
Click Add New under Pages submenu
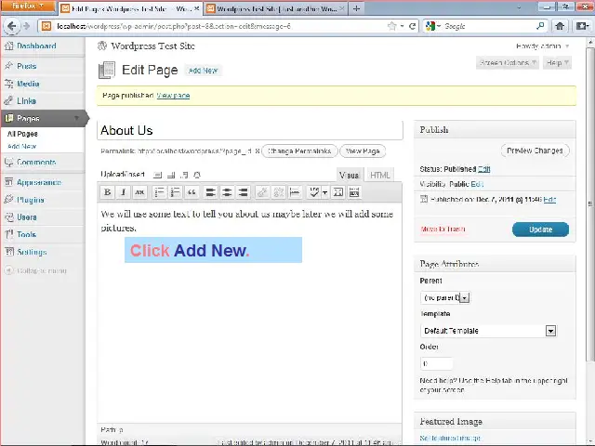[x=21, y=146]
